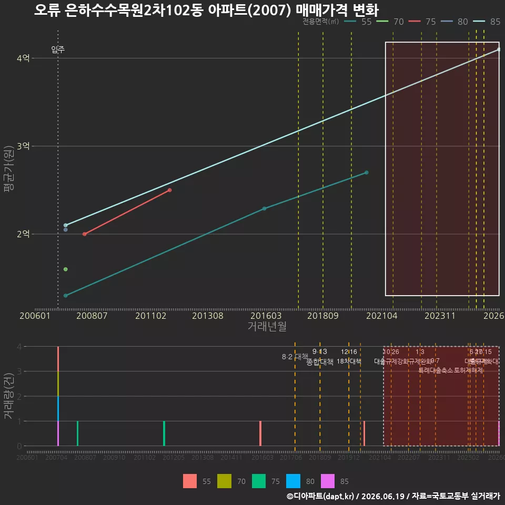The height and width of the screenshot is (505, 505).
Task: Click the salmon 55 volume bar just after 201912
Action: 364,433
